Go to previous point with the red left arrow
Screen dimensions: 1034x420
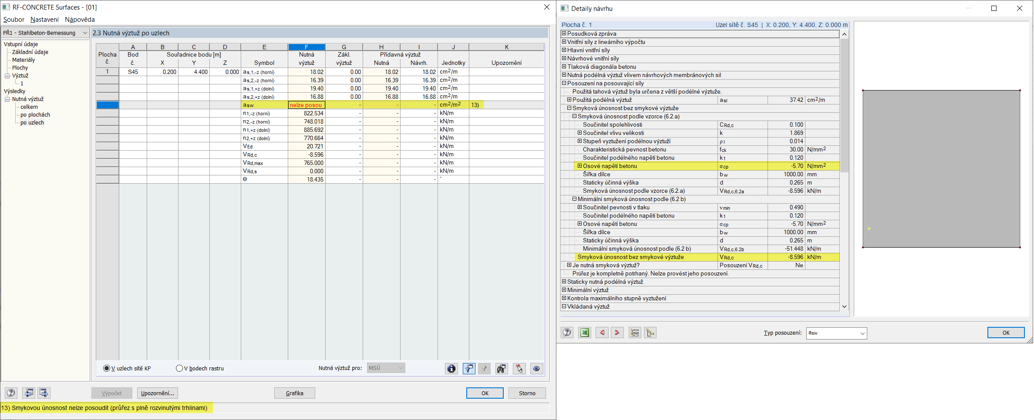click(x=602, y=333)
